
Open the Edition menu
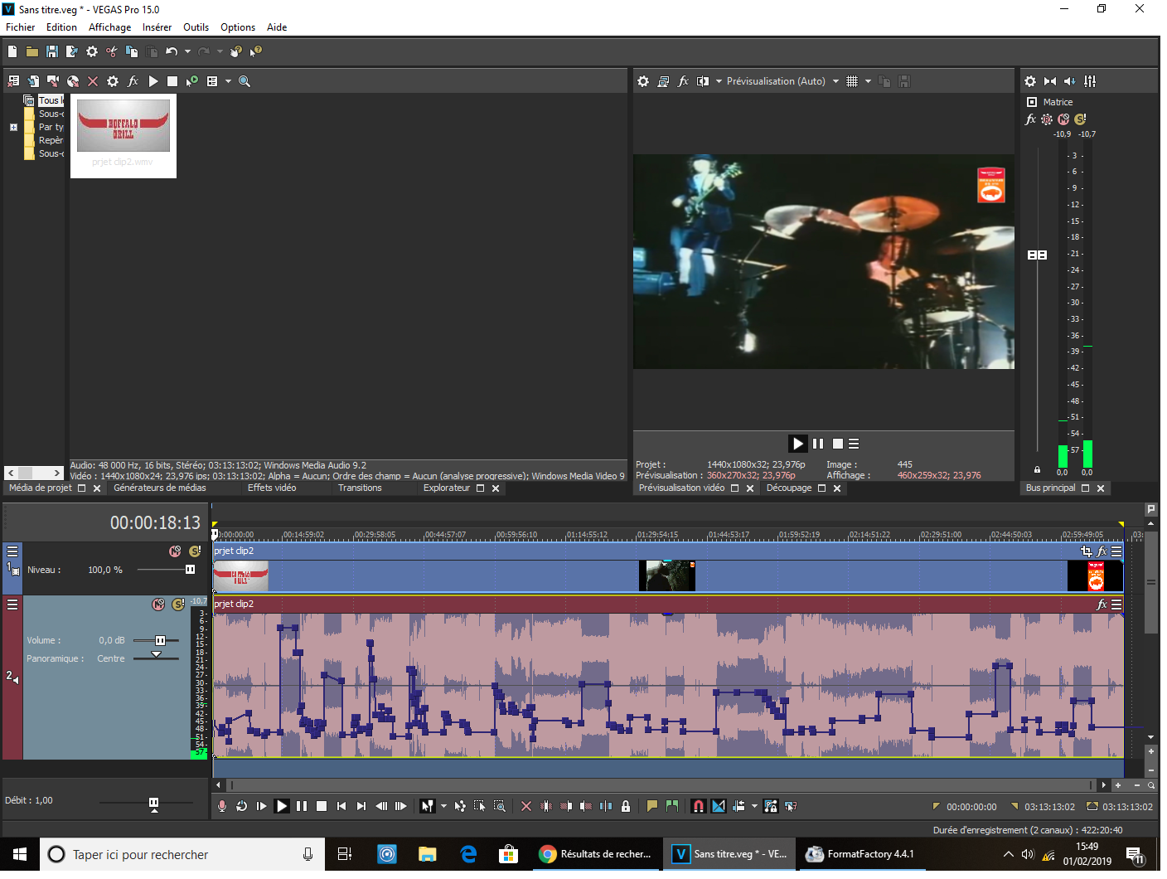point(61,27)
